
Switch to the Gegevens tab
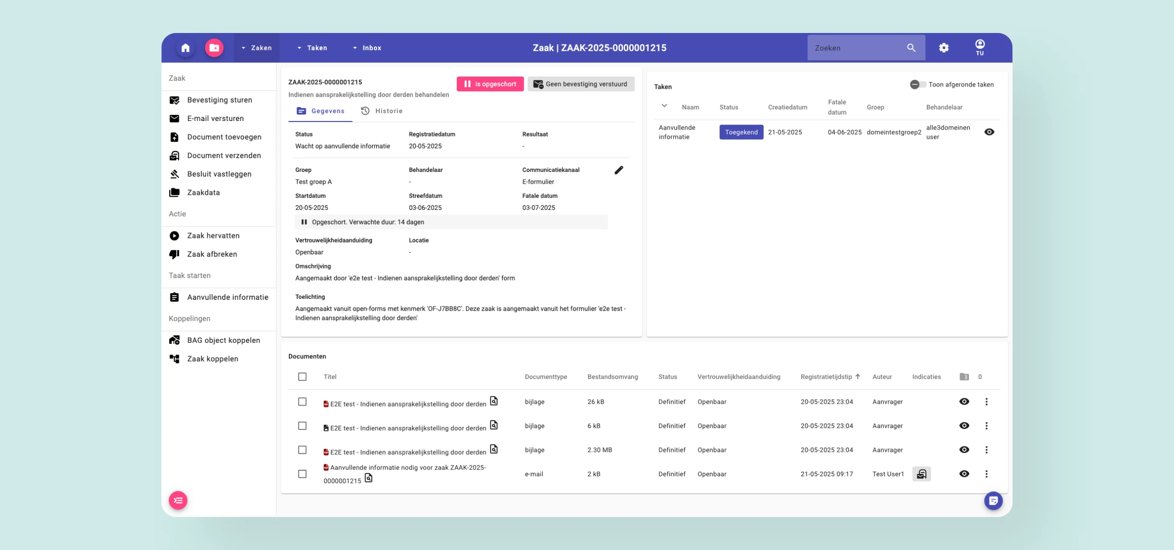pyautogui.click(x=320, y=111)
